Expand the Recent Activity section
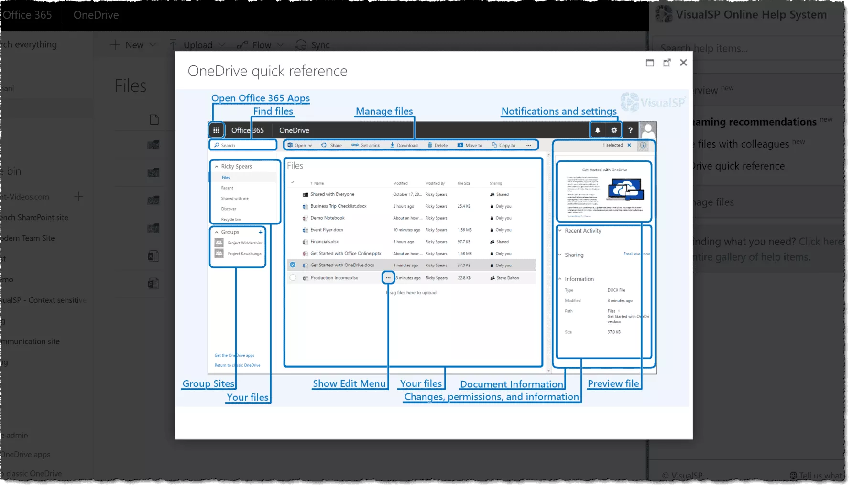 coord(560,231)
